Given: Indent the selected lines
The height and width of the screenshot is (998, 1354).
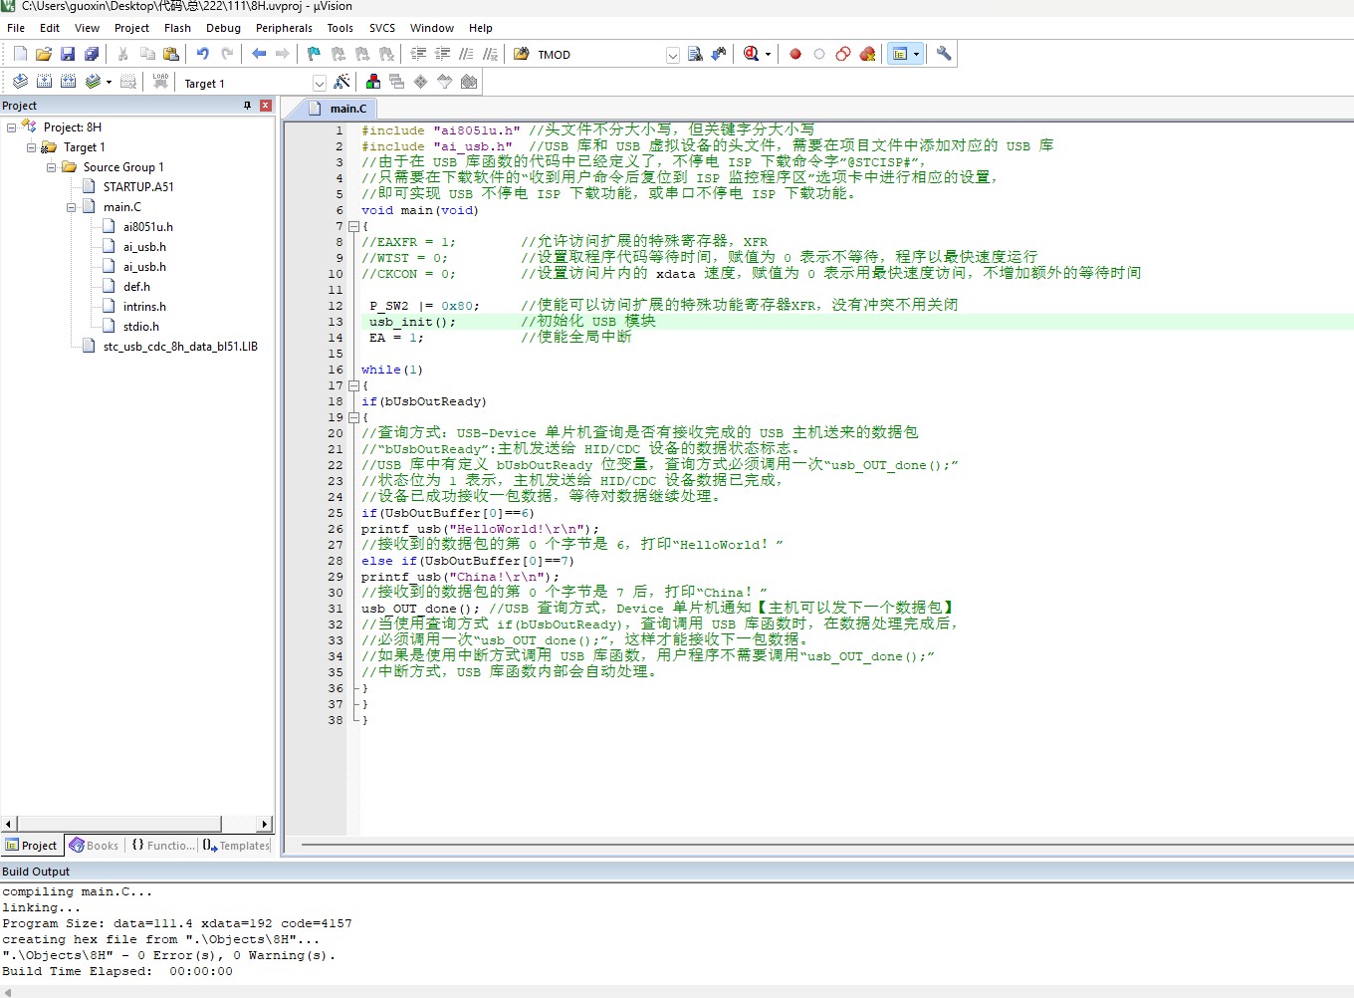Looking at the screenshot, I should [418, 54].
